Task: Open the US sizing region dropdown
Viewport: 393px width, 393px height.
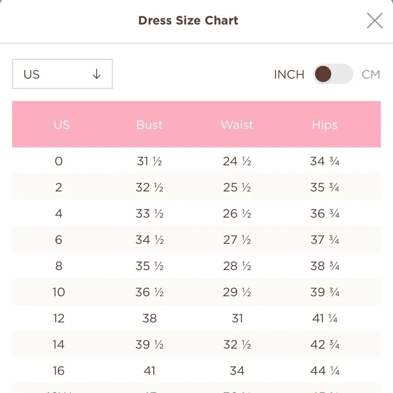Action: point(62,74)
